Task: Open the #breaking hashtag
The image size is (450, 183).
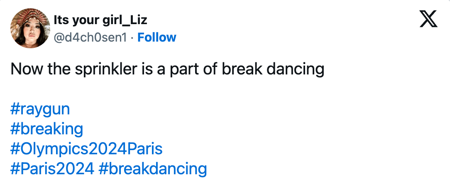Action: point(46,129)
